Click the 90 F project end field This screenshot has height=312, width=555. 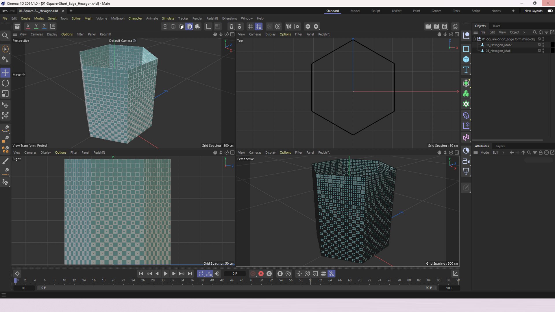(x=449, y=288)
